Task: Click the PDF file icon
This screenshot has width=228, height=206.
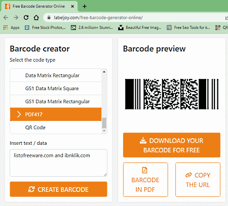Action: (x=144, y=170)
